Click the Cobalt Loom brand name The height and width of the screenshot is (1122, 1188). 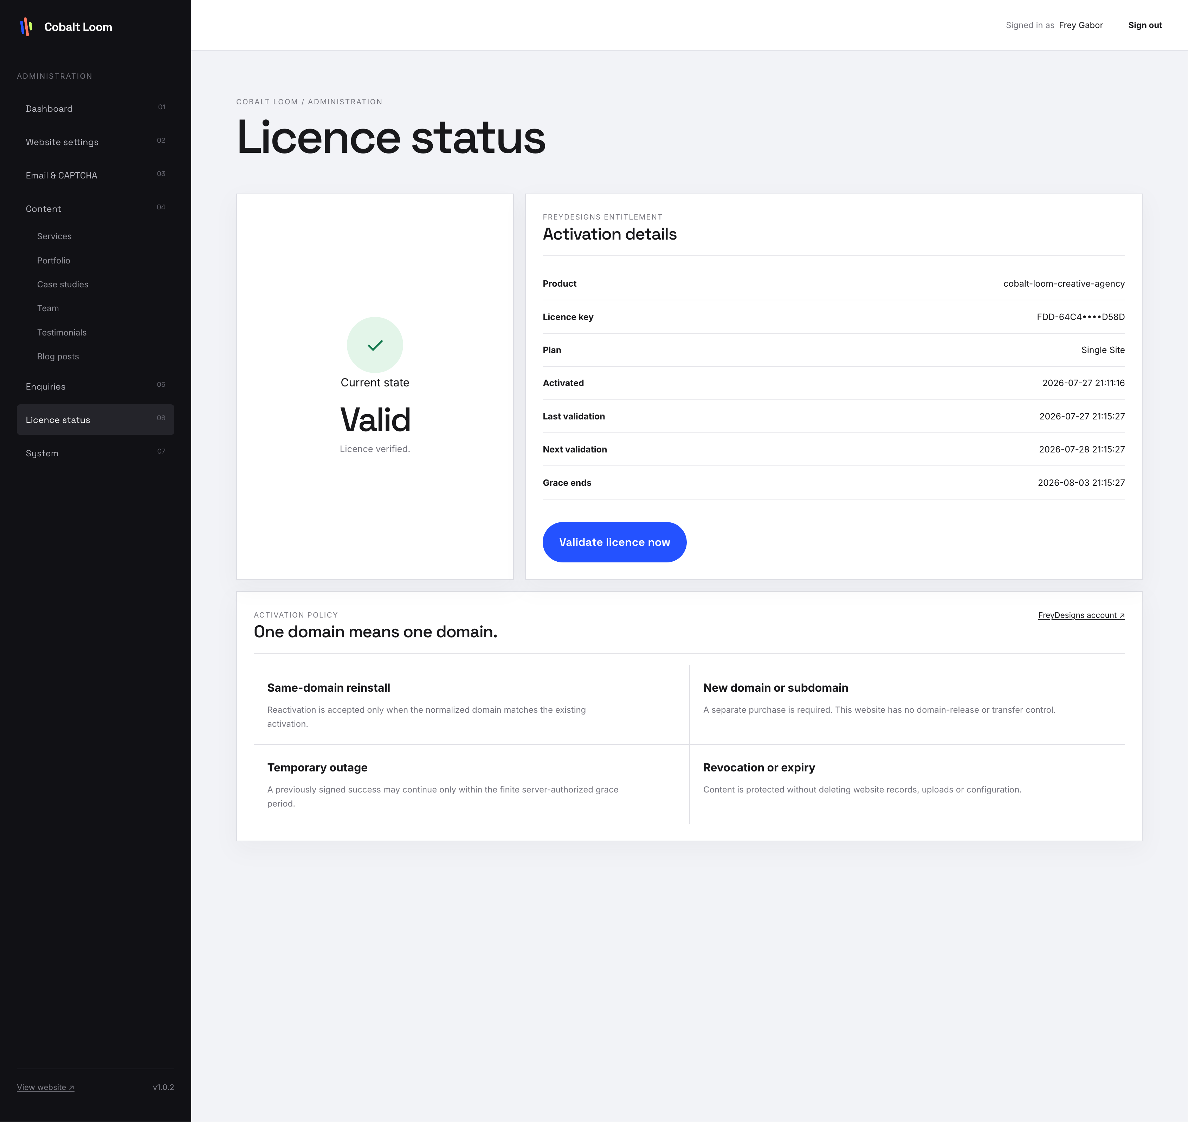78,27
